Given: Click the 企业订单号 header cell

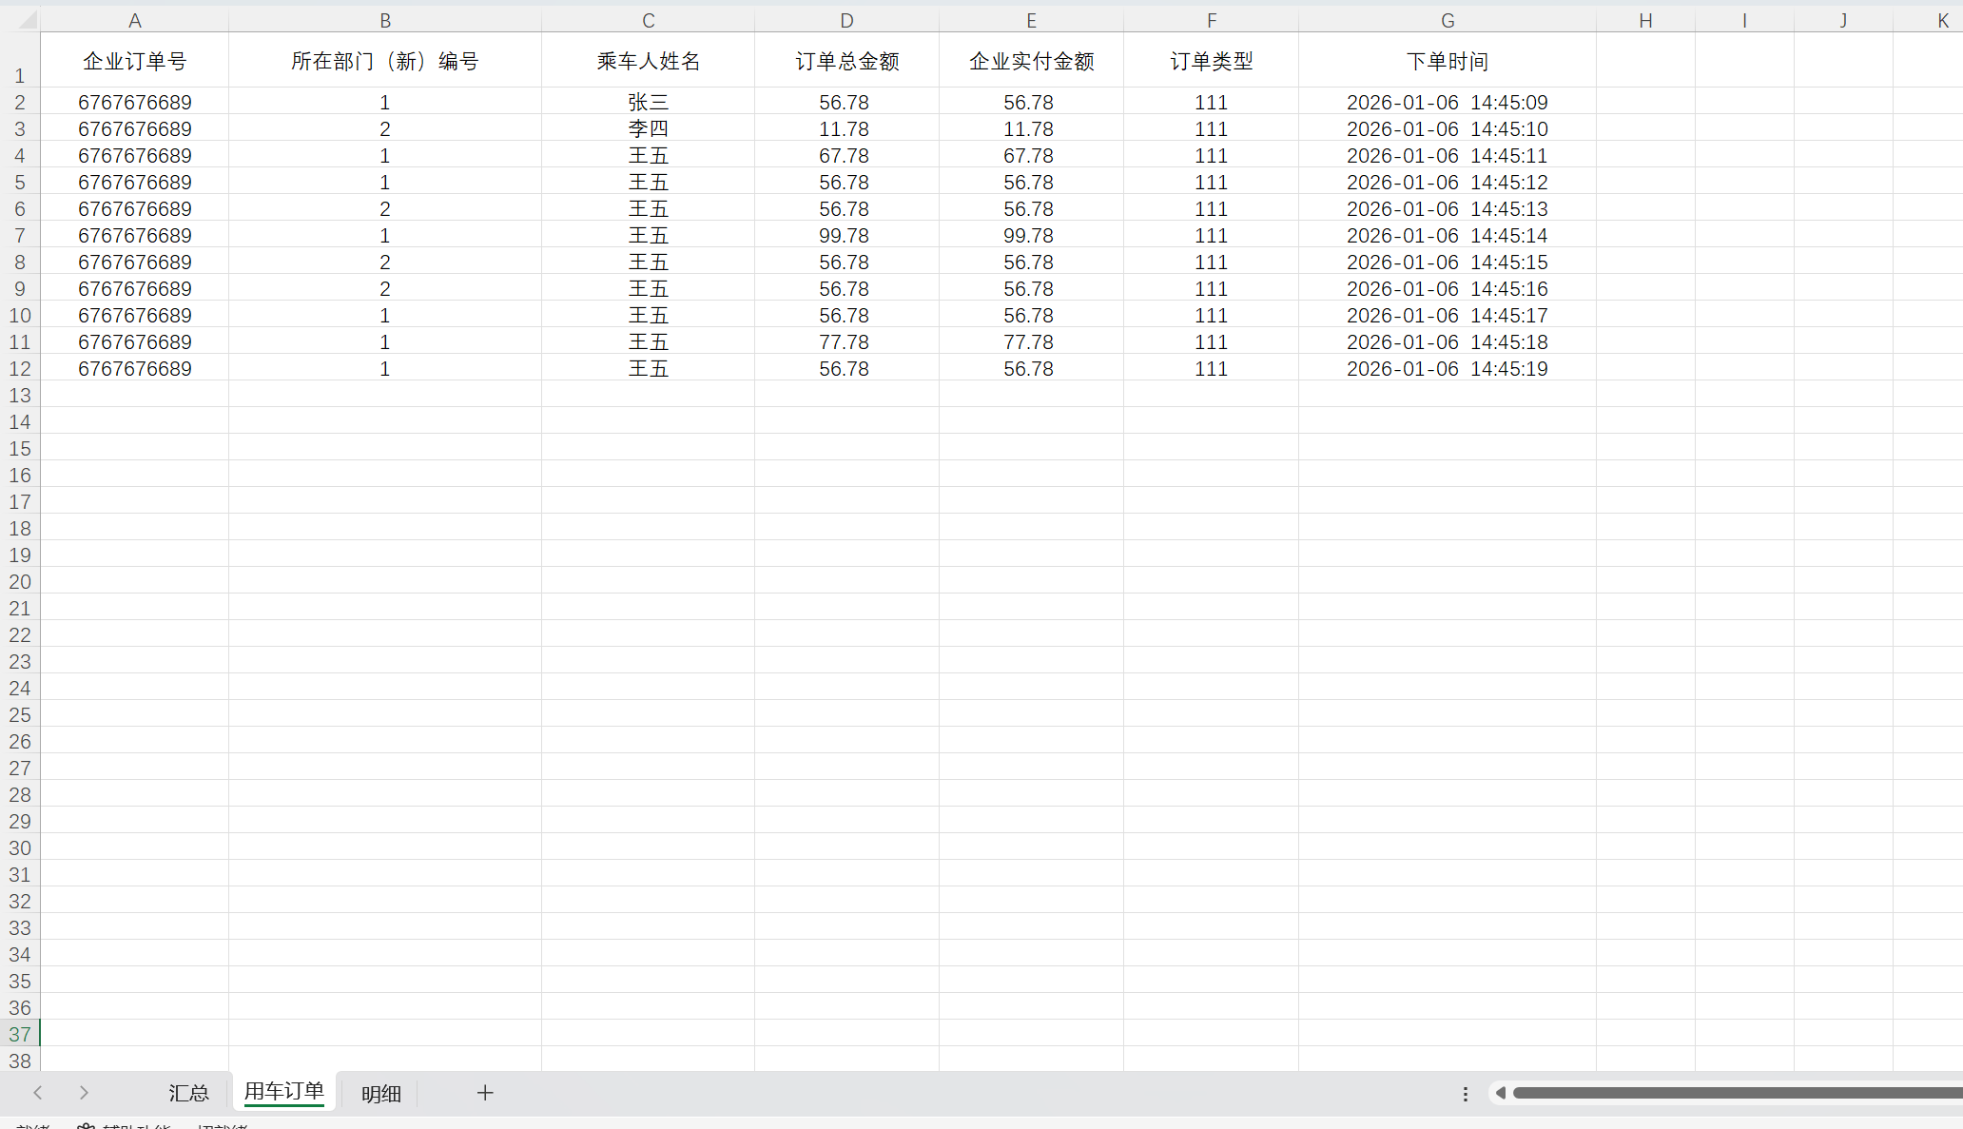Looking at the screenshot, I should (134, 61).
